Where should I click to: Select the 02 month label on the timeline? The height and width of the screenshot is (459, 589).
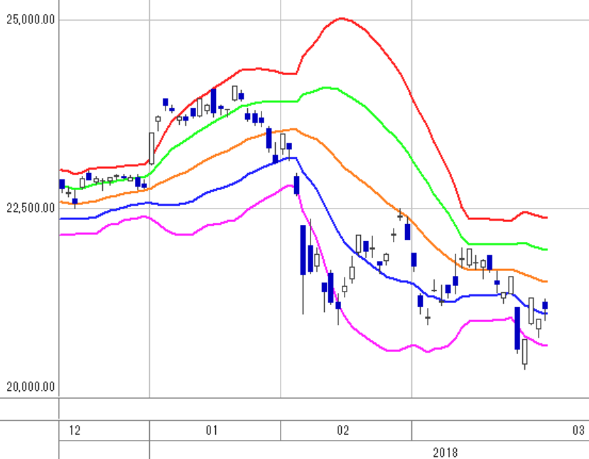(342, 430)
